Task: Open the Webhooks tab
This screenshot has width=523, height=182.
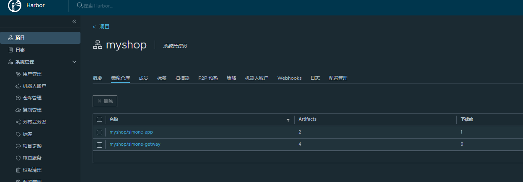Action: click(289, 78)
